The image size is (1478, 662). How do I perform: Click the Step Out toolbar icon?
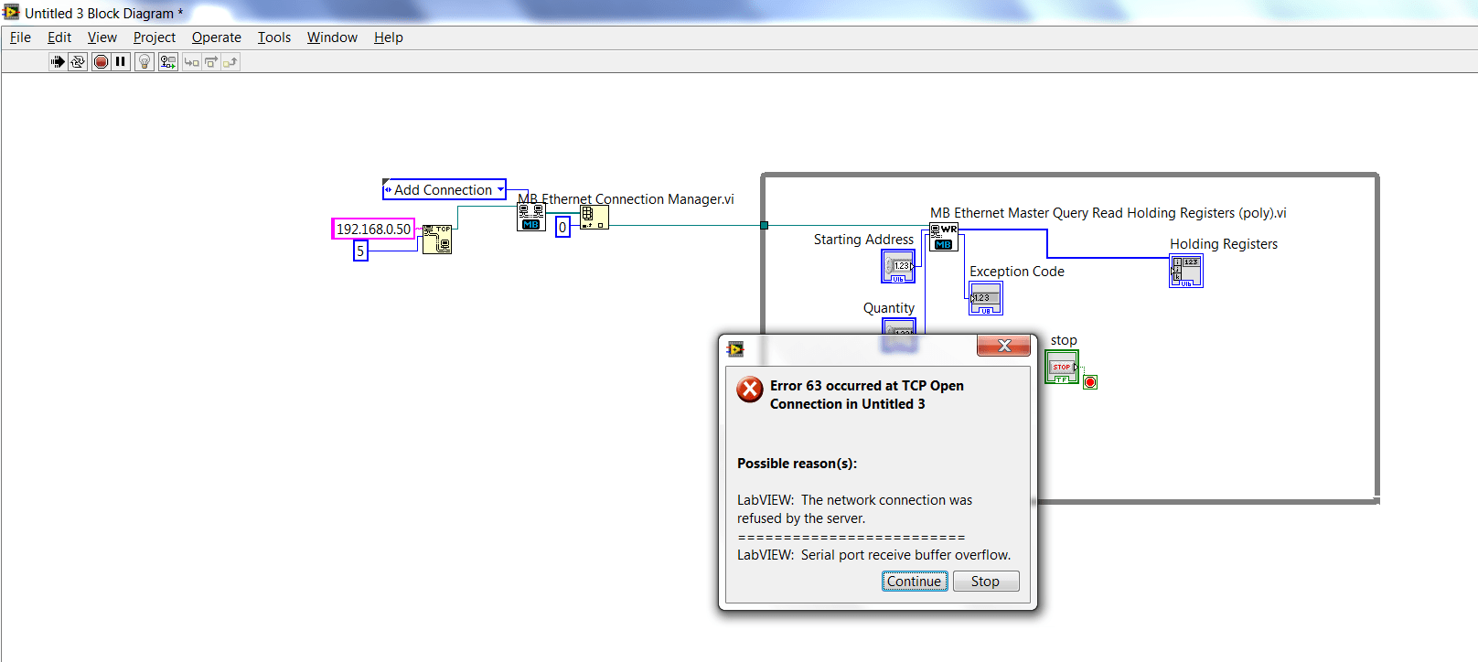coord(230,62)
